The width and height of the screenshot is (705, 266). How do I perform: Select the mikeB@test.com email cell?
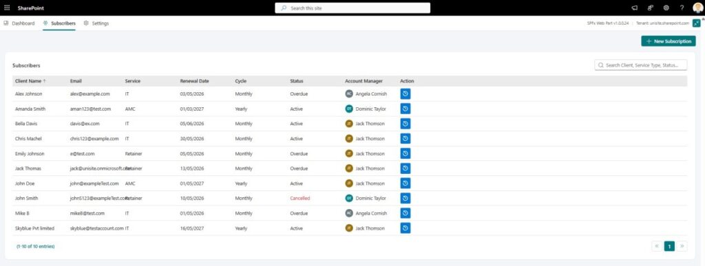click(x=87, y=214)
